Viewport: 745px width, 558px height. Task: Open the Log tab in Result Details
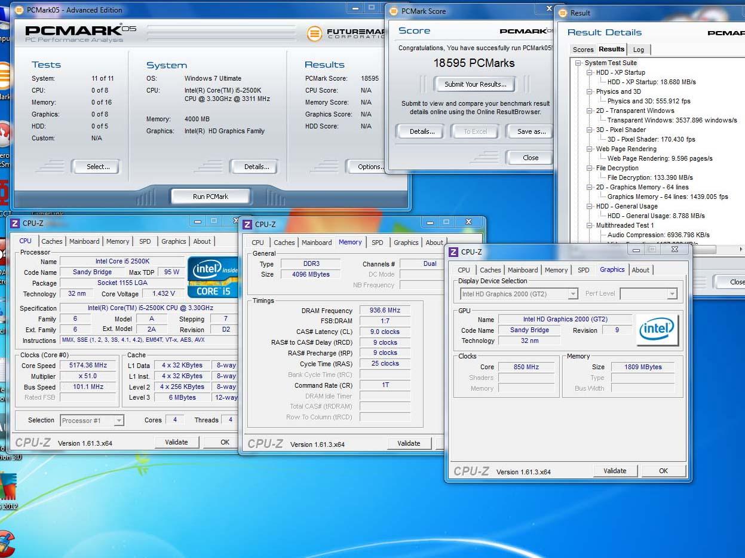(x=639, y=50)
